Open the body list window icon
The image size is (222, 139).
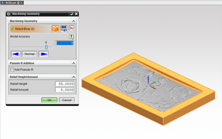point(64,29)
